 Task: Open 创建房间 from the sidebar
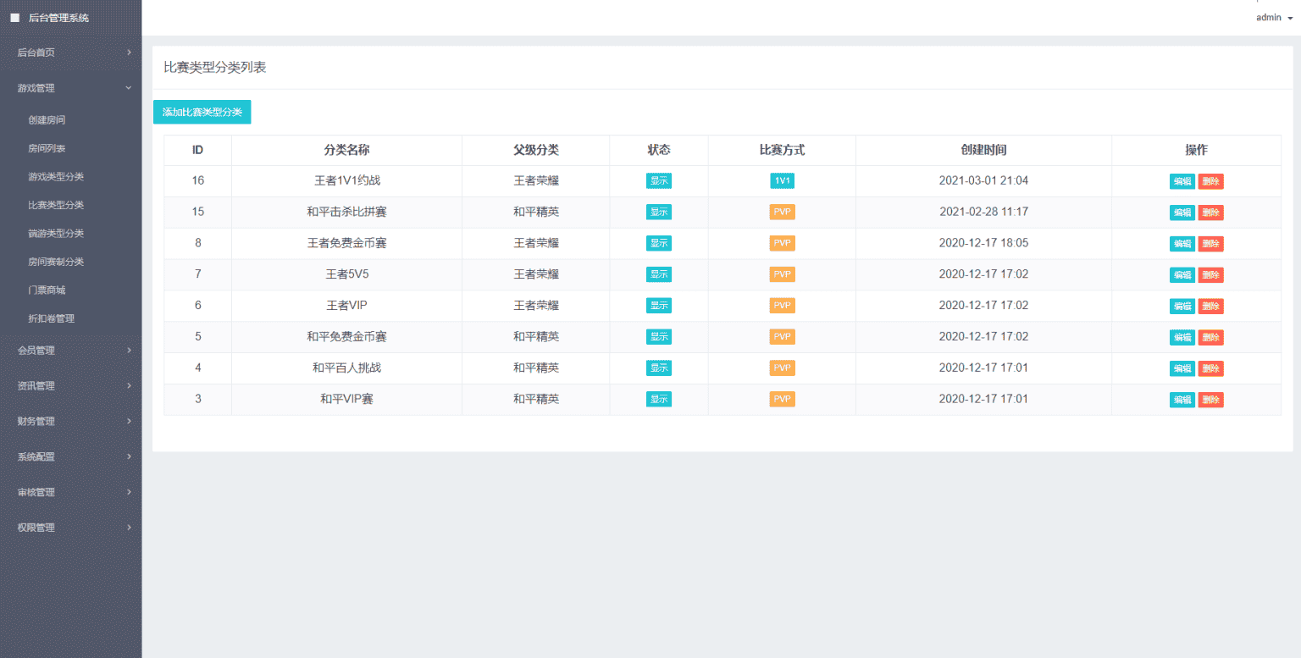[47, 120]
